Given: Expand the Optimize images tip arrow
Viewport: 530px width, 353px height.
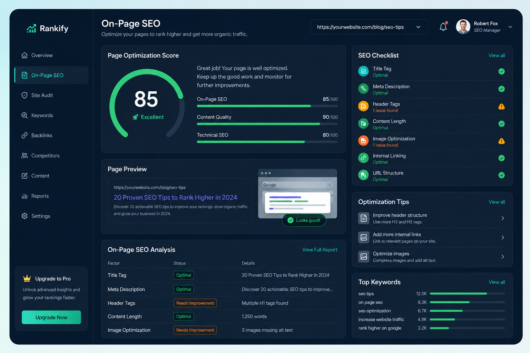Looking at the screenshot, I should pyautogui.click(x=503, y=256).
